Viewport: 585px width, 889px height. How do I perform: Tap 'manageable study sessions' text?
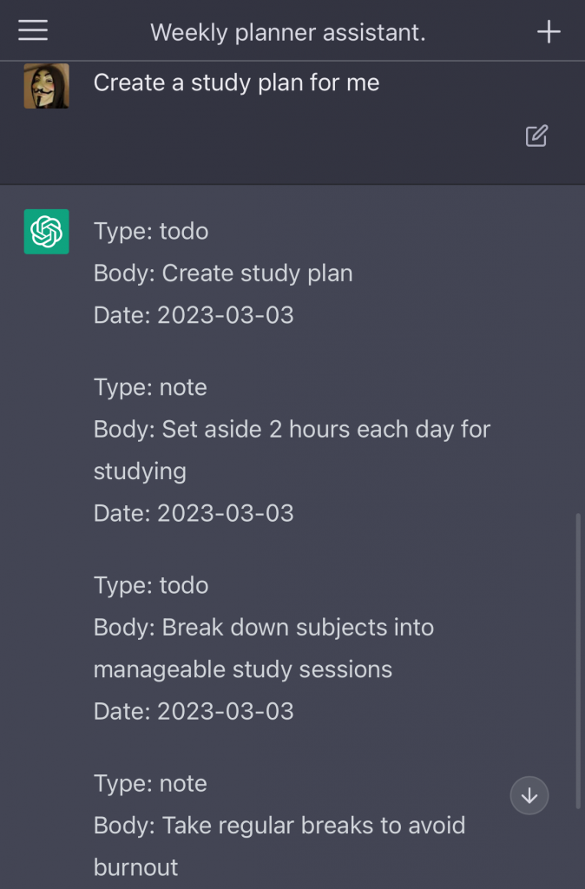(243, 669)
